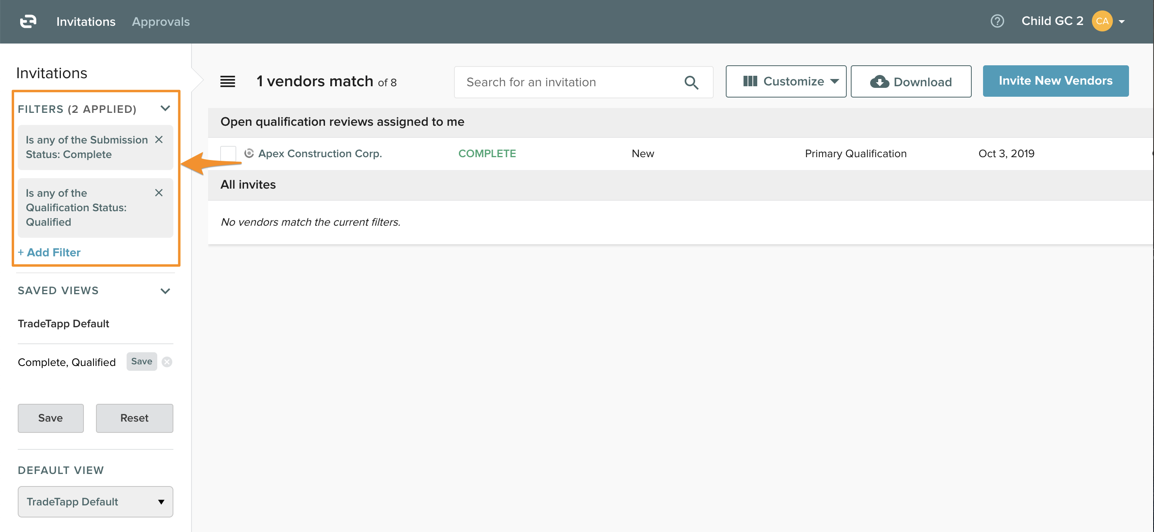Check the Apex Construction Corp. row checkbox
Image resolution: width=1154 pixels, height=532 pixels.
pyautogui.click(x=228, y=154)
